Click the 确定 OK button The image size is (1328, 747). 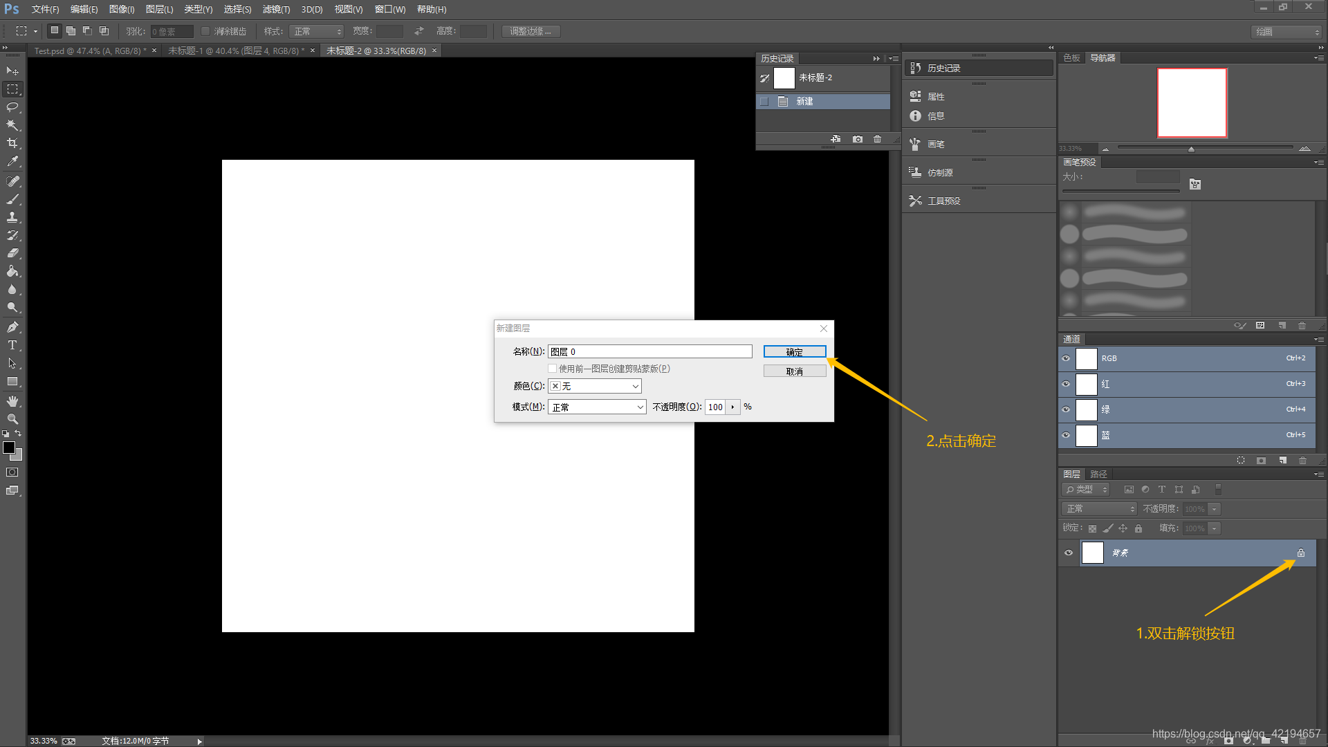[x=794, y=352]
